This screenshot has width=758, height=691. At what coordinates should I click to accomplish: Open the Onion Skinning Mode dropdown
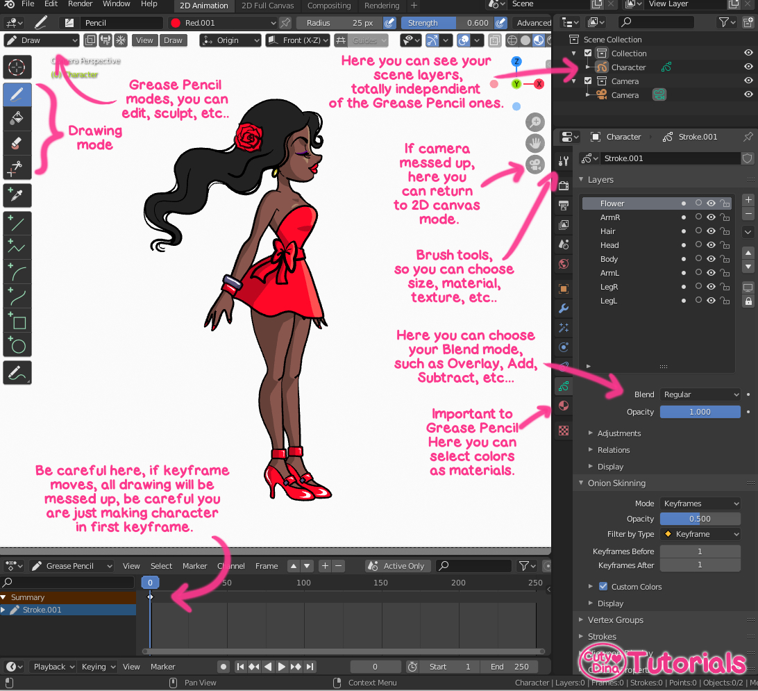click(x=700, y=503)
